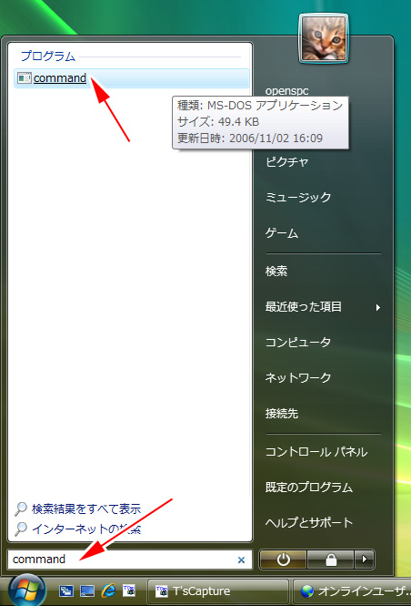Open ネットワーク from Start menu

pyautogui.click(x=298, y=377)
